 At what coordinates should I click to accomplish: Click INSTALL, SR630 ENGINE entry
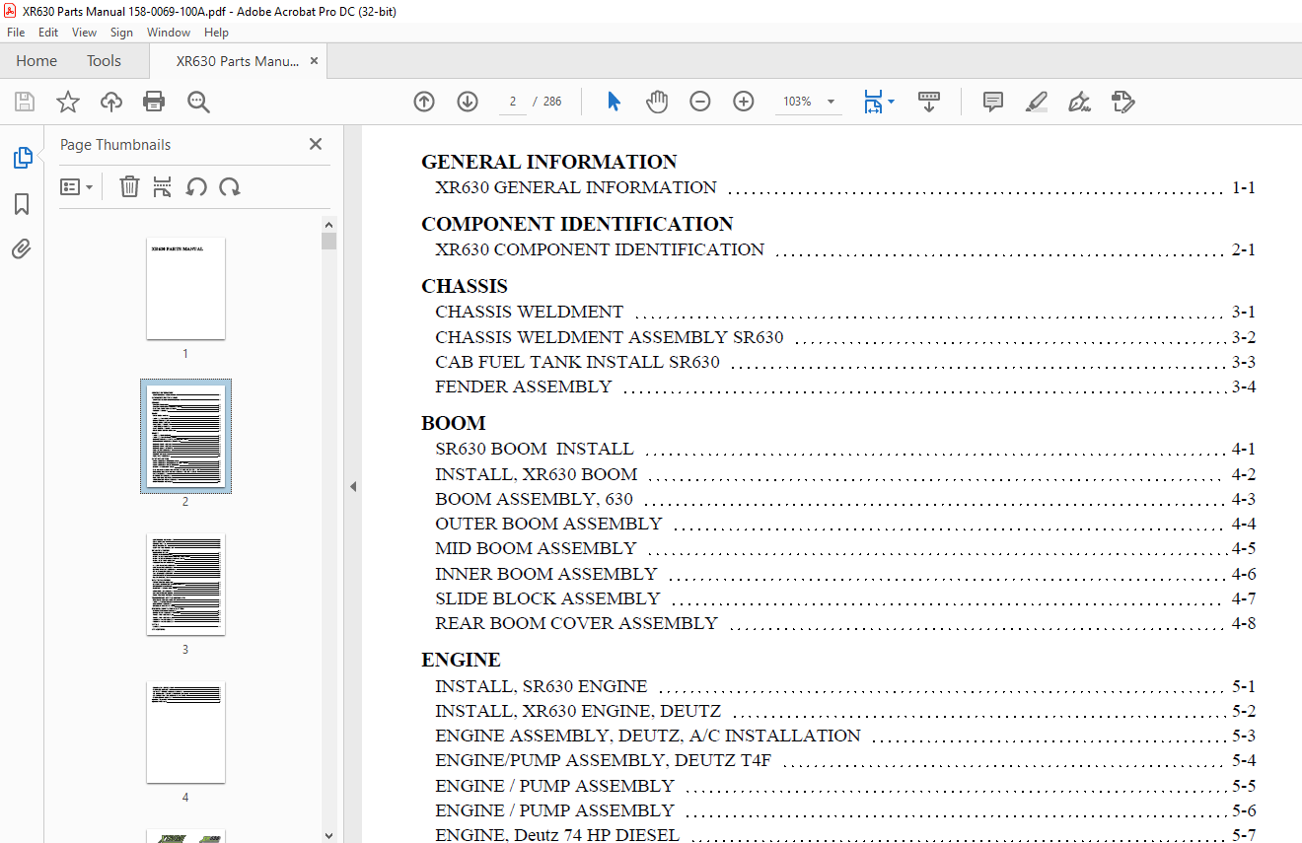844,686
